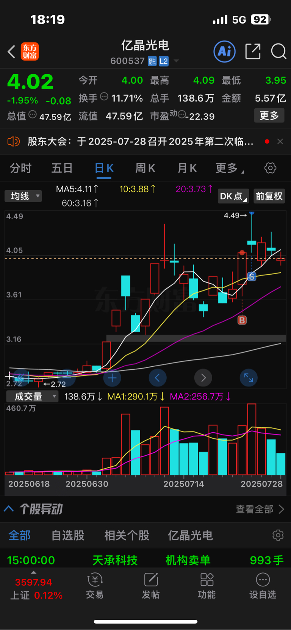The image size is (291, 630).
Task: Close the announcement banner
Action: (x=280, y=141)
